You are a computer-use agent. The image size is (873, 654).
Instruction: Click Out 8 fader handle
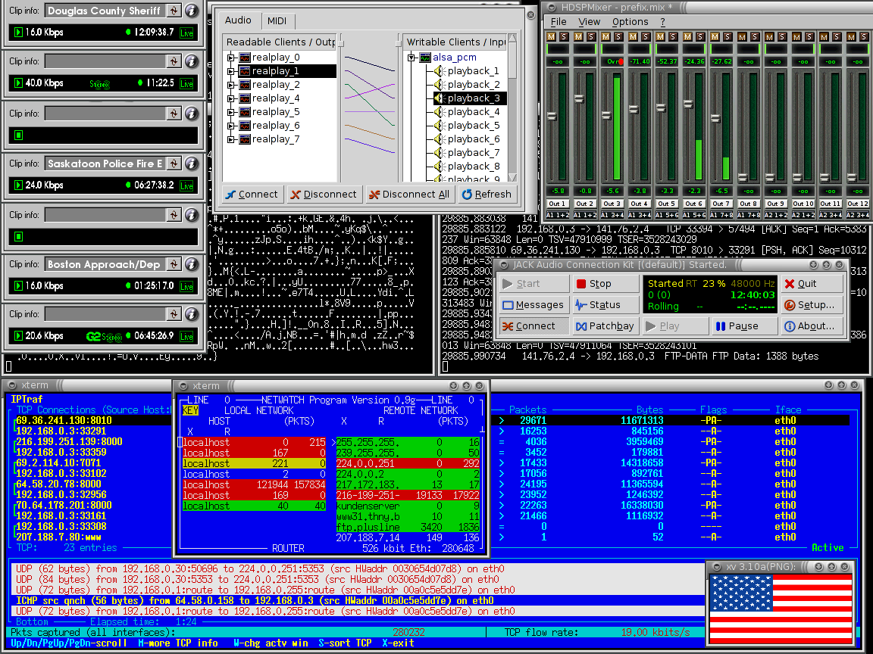tap(743, 178)
